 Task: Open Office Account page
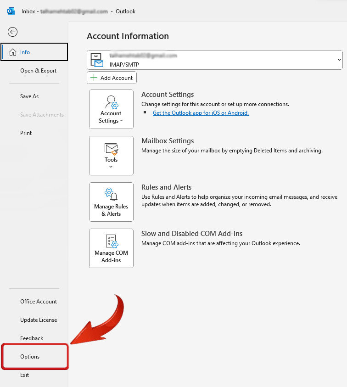[39, 302]
